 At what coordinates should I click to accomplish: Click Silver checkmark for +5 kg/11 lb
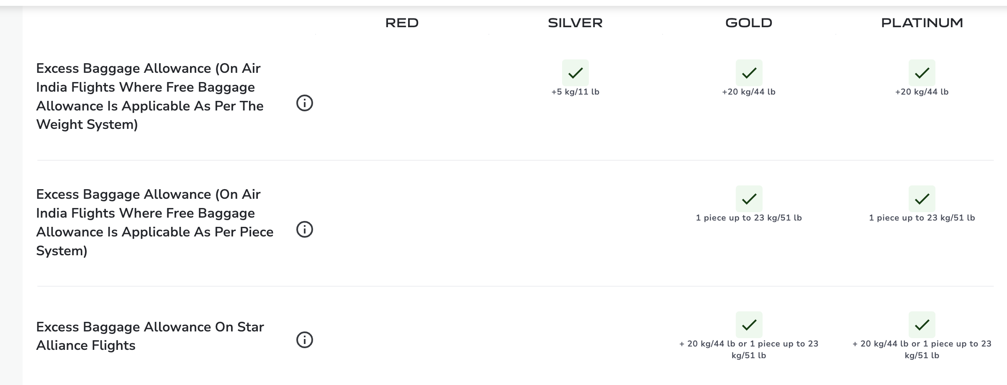pos(575,73)
